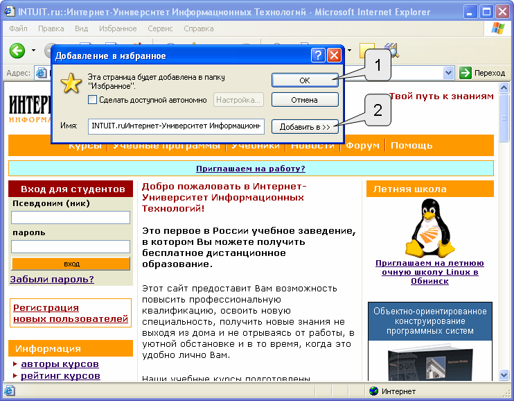
Task: Click the vertical scrollbar down arrow
Action: (x=504, y=375)
